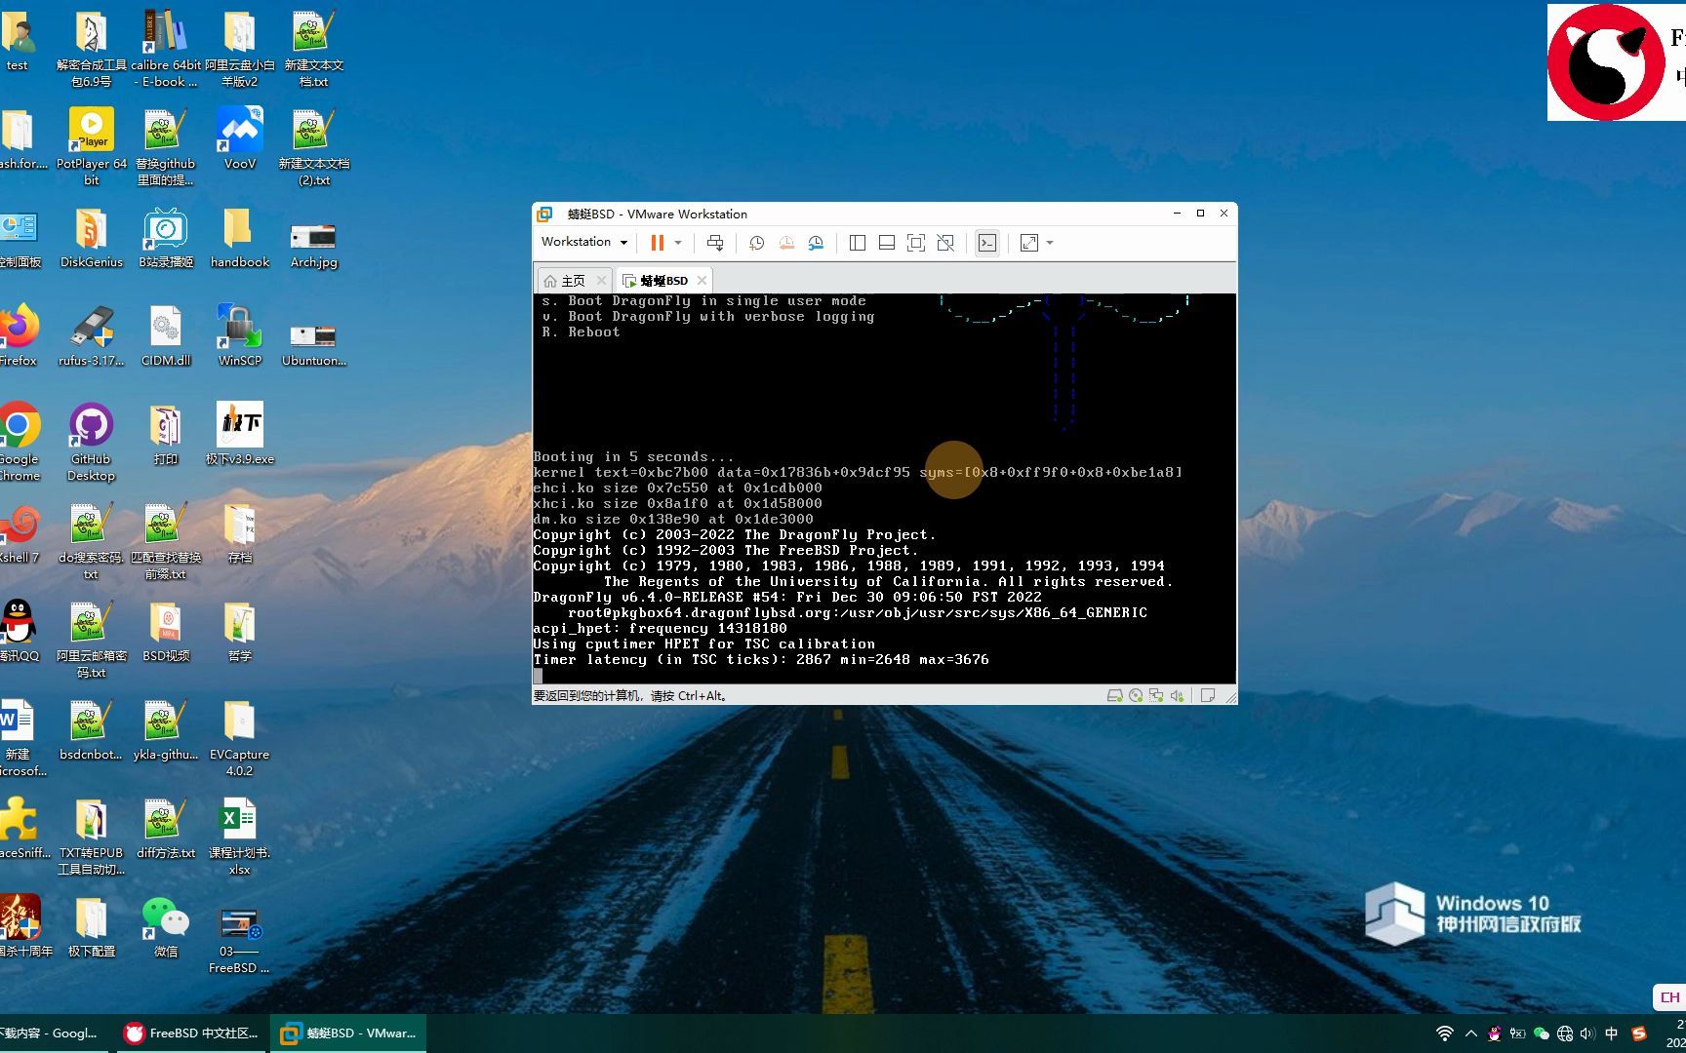1686x1053 pixels.
Task: Show hidden system tray icons
Action: click(x=1471, y=1033)
